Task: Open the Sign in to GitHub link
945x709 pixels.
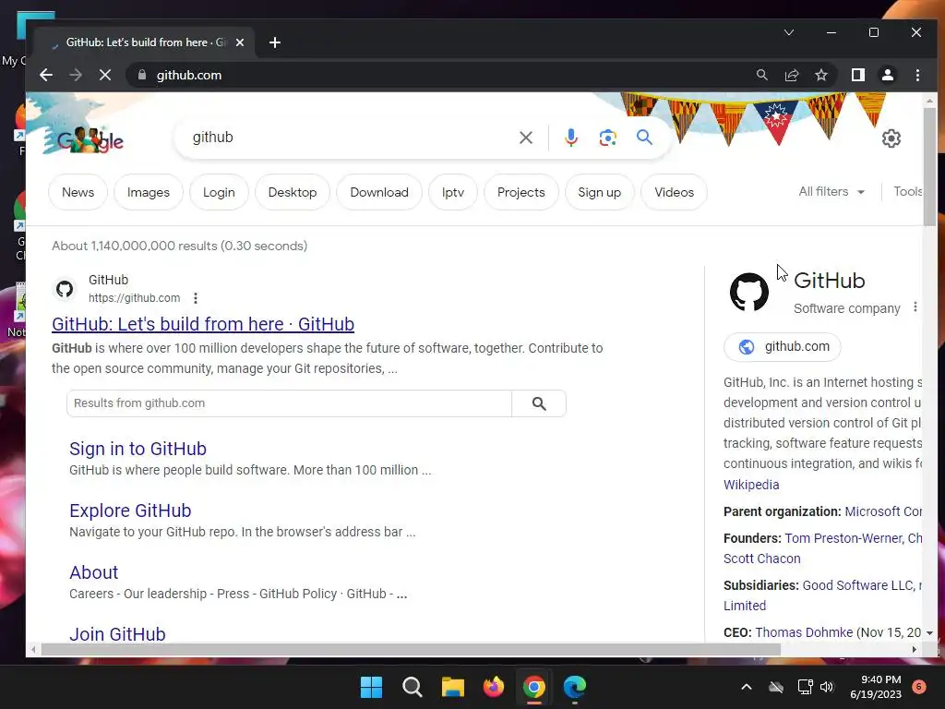Action: click(x=138, y=450)
